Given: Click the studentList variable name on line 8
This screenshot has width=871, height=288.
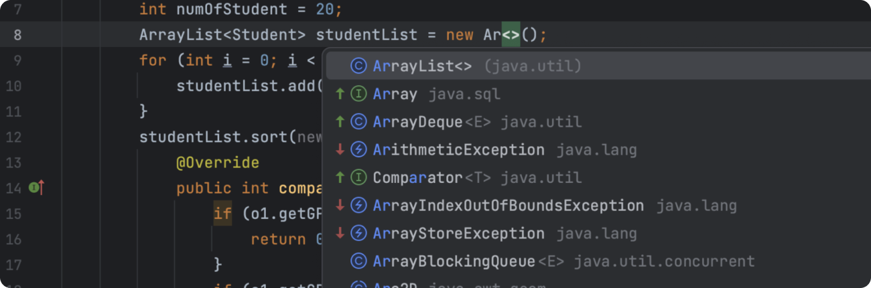Looking at the screenshot, I should click(x=366, y=35).
